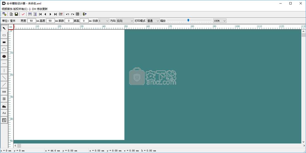
Task: Select the forward-slash diagonal line tool
Action: coord(4,85)
